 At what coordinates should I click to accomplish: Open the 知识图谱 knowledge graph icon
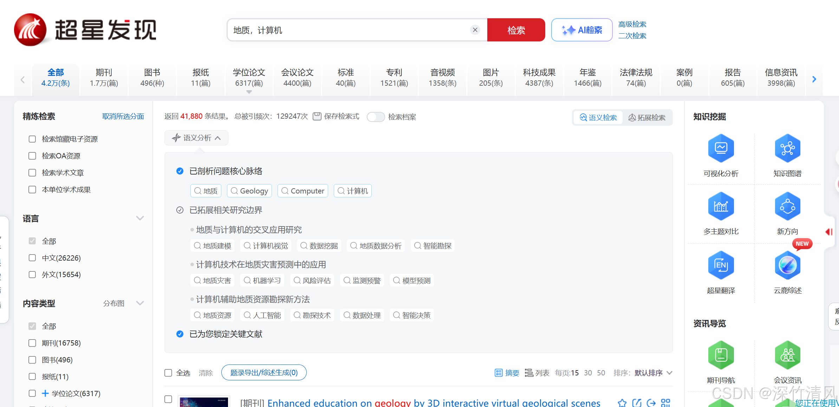787,148
